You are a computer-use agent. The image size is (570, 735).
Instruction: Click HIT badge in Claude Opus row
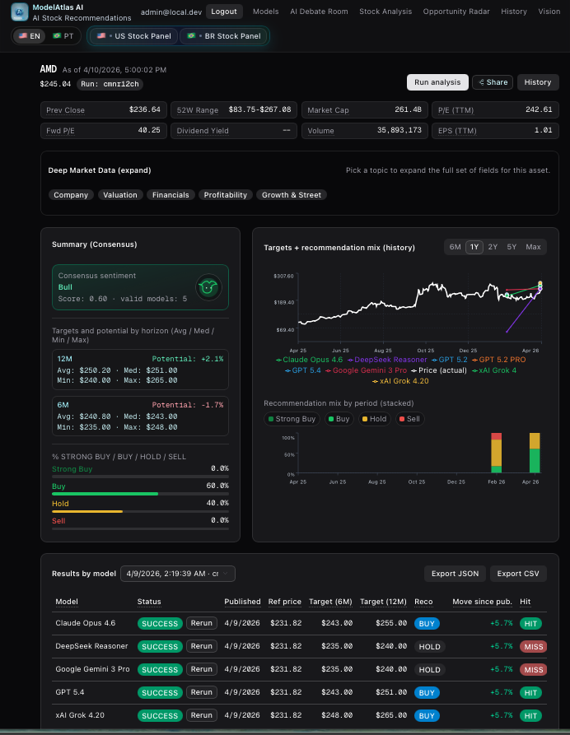tap(530, 623)
